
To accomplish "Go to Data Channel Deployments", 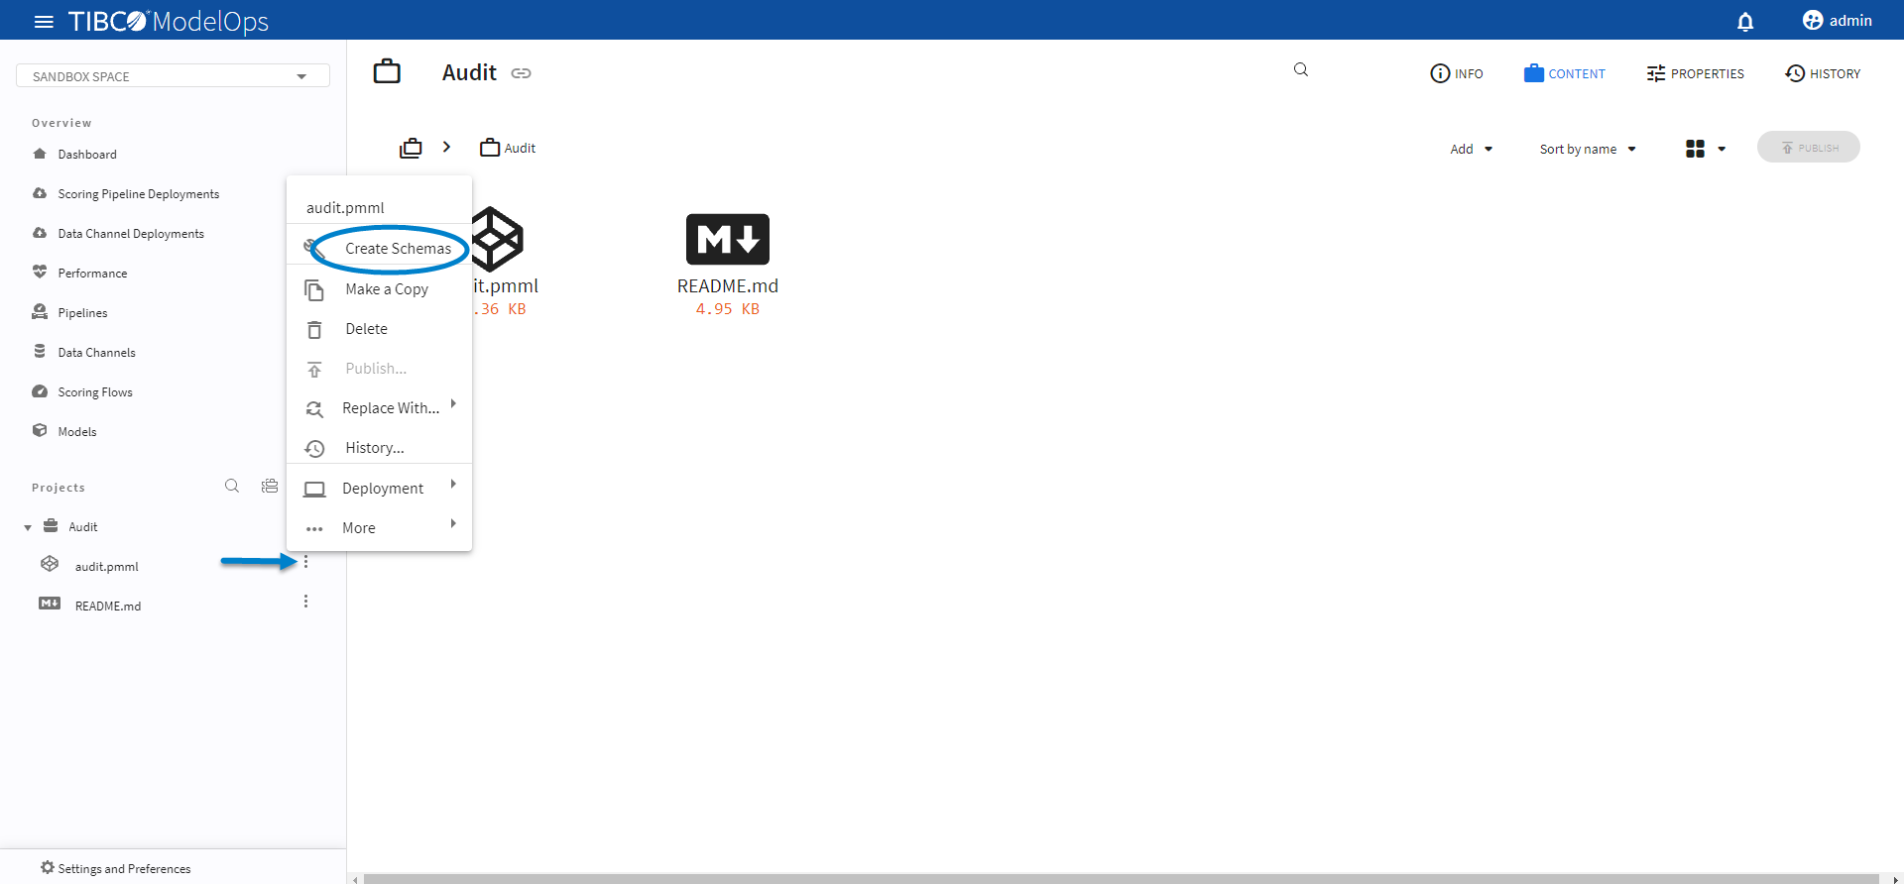I will tap(131, 234).
